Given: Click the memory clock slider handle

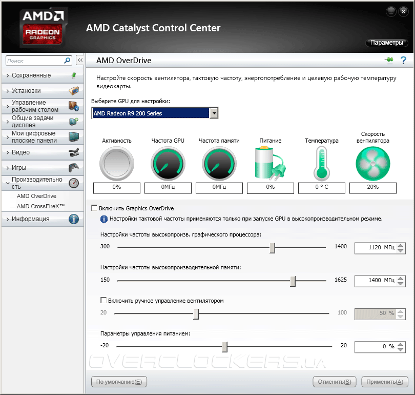Looking at the screenshot, I should click(x=293, y=281).
